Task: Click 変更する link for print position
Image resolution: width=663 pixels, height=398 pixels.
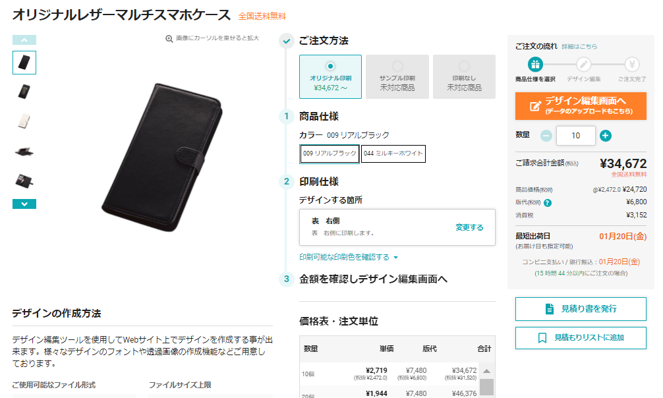Action: 469,227
